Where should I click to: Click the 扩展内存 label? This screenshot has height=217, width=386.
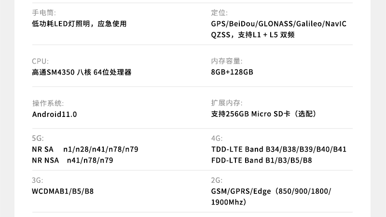[227, 103]
